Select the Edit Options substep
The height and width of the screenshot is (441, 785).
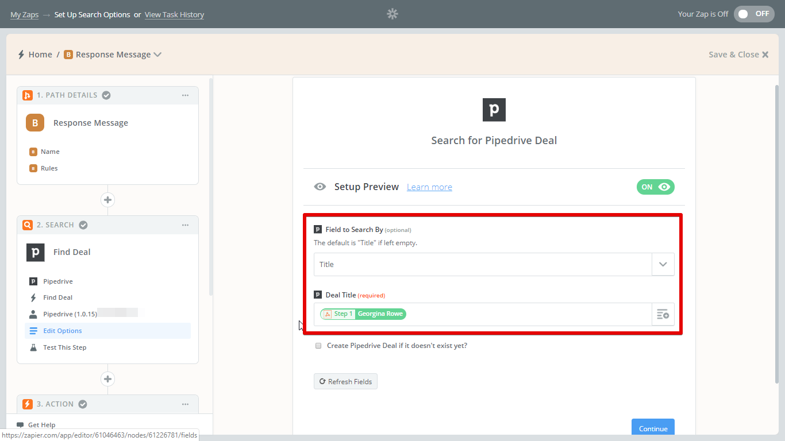click(x=107, y=331)
